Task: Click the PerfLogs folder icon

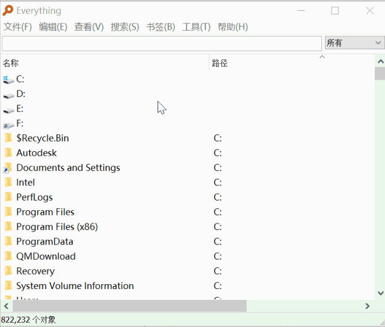Action: (x=8, y=197)
